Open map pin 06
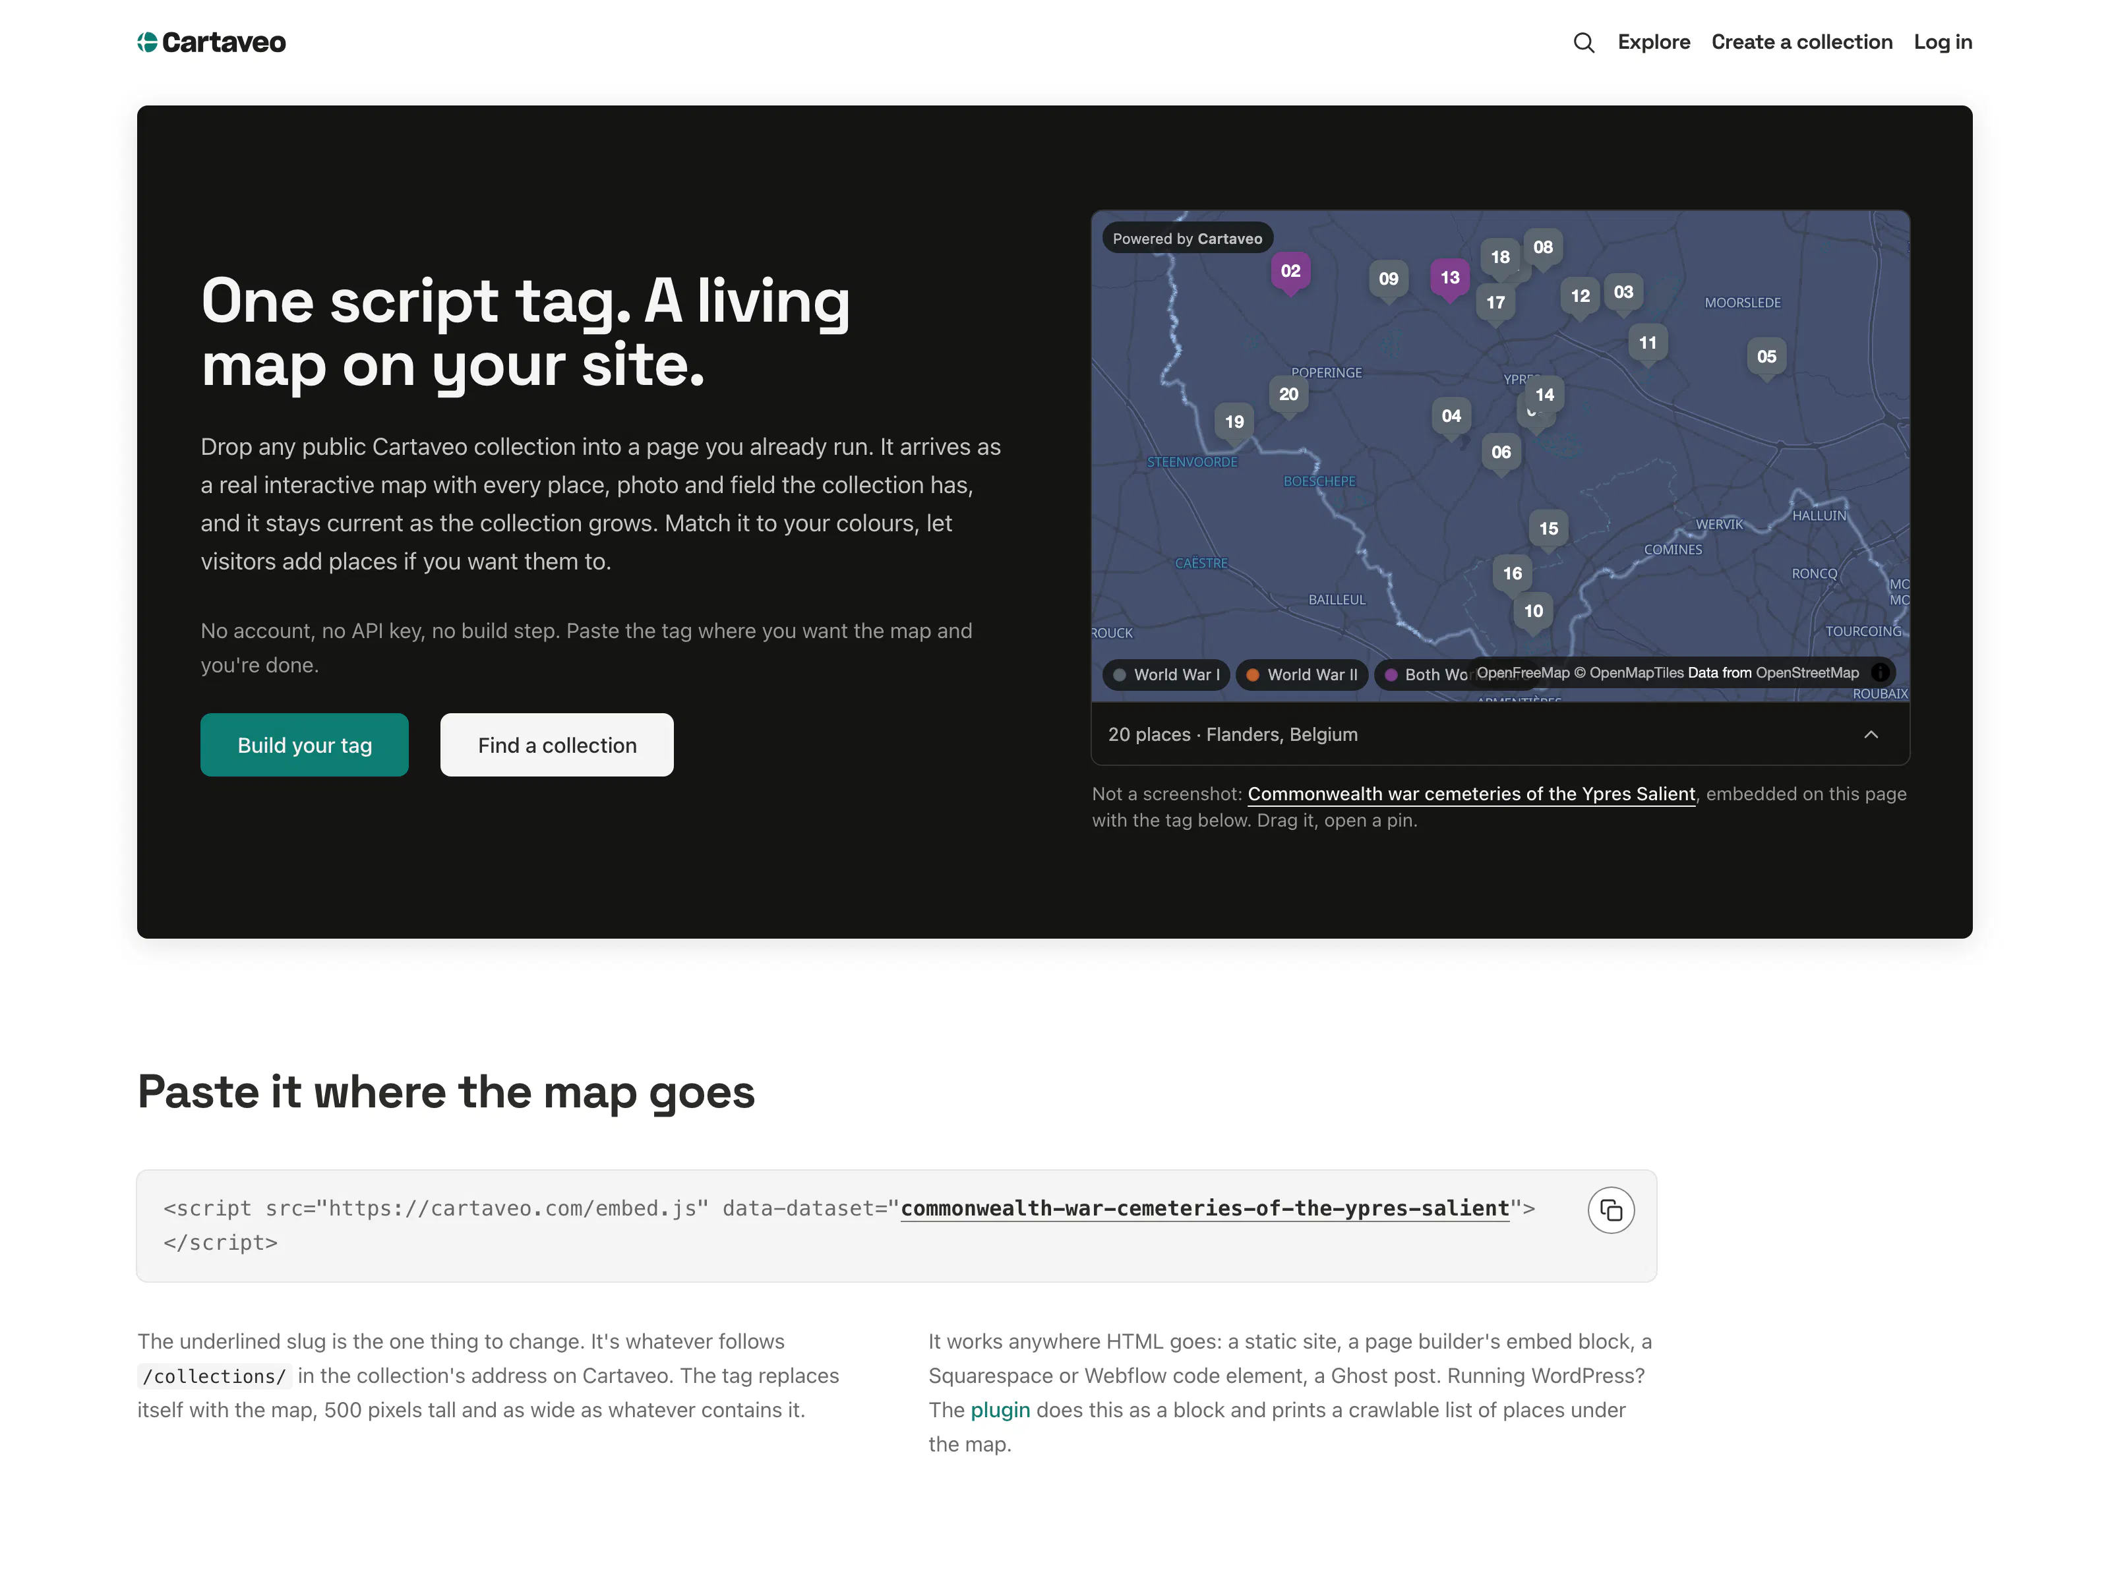2110x1582 pixels. (1501, 453)
